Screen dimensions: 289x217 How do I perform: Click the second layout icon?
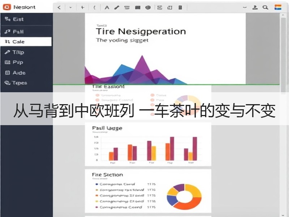pyautogui.click(x=170, y=8)
